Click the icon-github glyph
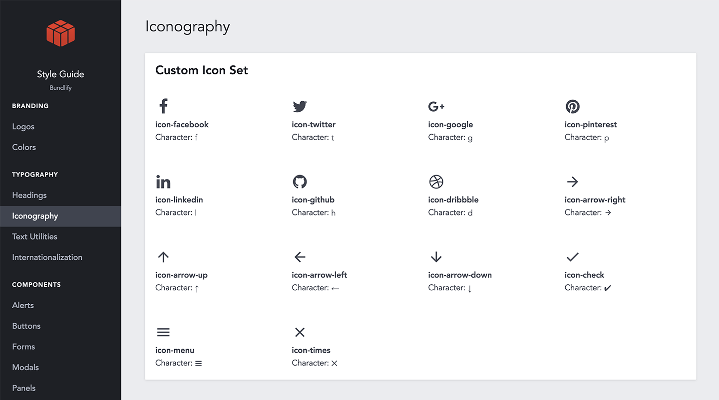The image size is (719, 400). (x=300, y=181)
